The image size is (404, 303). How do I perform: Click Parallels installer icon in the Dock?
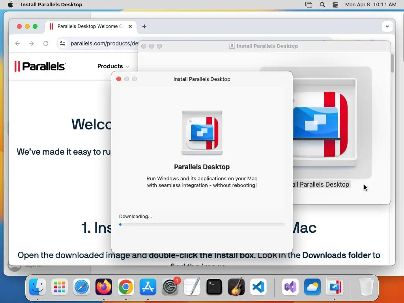pos(335,287)
